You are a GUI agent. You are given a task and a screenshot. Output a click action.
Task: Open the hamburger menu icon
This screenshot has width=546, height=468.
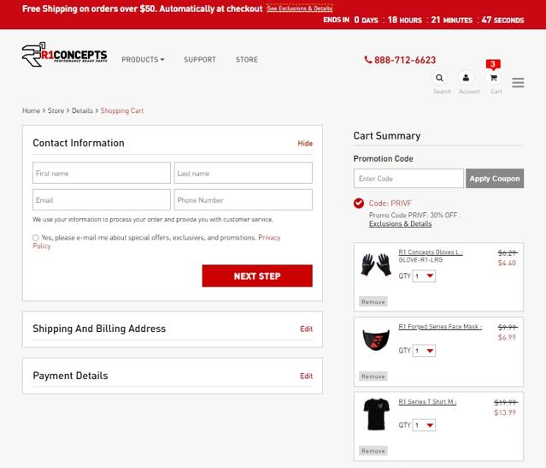coord(518,83)
